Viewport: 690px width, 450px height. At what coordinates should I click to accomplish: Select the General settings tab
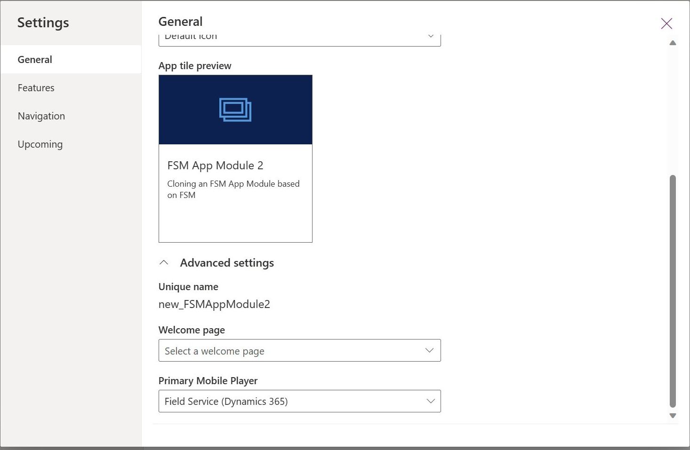pos(71,59)
